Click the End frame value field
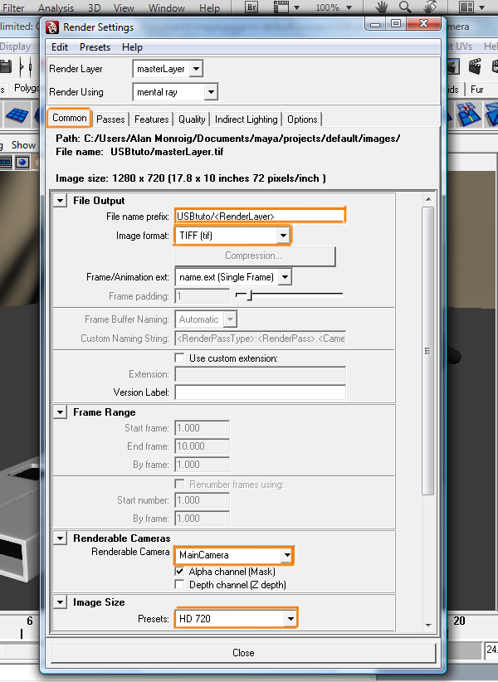The height and width of the screenshot is (682, 498). click(203, 446)
